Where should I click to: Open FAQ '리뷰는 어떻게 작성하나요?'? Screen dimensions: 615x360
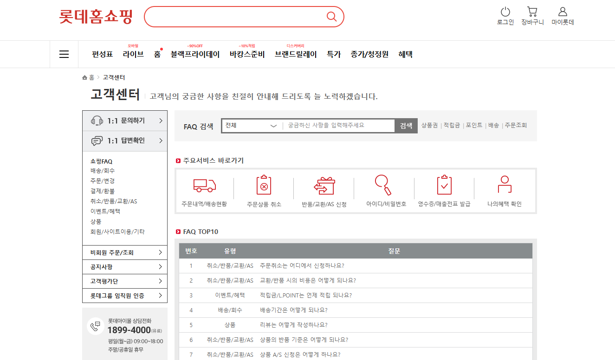[293, 325]
